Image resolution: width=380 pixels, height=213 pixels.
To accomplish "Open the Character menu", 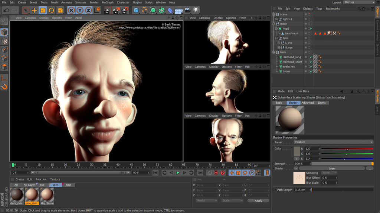I will click(123, 3).
